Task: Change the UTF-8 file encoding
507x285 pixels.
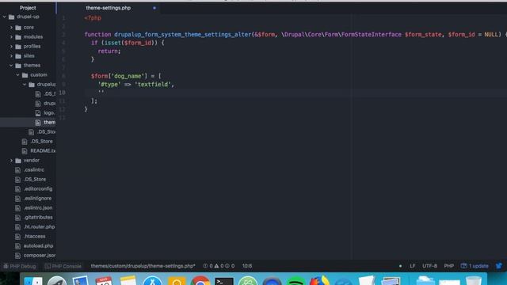Action: point(429,266)
